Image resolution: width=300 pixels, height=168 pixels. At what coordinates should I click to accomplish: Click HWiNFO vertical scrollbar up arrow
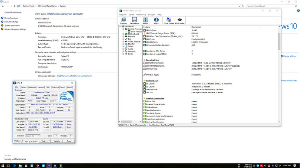[x=279, y=27]
